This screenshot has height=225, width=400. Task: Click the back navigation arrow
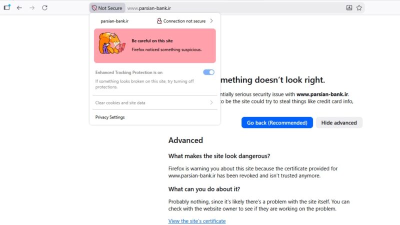click(x=19, y=8)
